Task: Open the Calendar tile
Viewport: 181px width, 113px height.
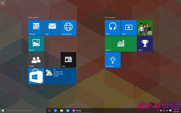Action: pyautogui.click(x=36, y=28)
